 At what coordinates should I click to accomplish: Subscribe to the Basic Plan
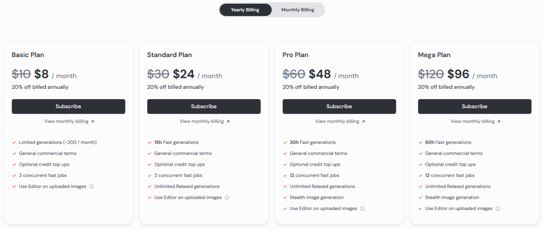coord(68,106)
